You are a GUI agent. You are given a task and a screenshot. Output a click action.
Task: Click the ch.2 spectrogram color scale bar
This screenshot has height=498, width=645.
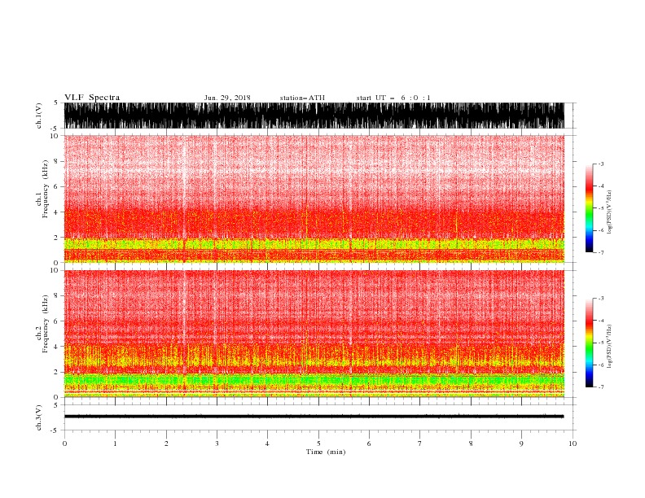(x=589, y=343)
